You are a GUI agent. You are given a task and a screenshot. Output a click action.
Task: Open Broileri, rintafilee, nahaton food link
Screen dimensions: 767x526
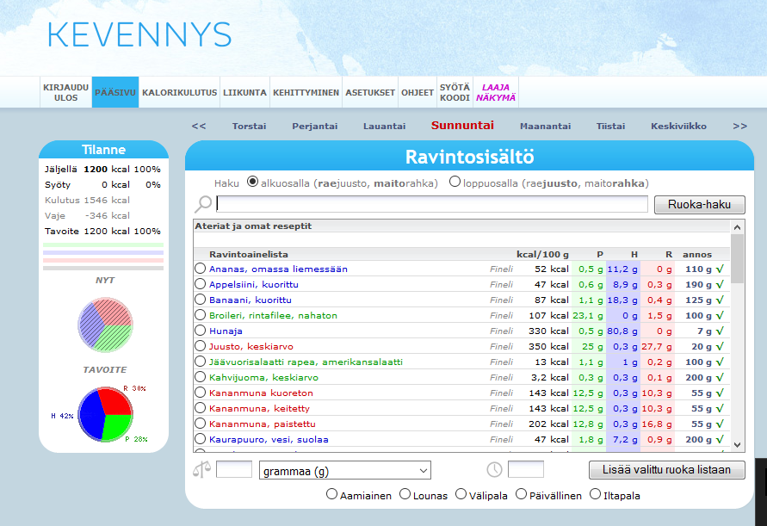point(273,316)
